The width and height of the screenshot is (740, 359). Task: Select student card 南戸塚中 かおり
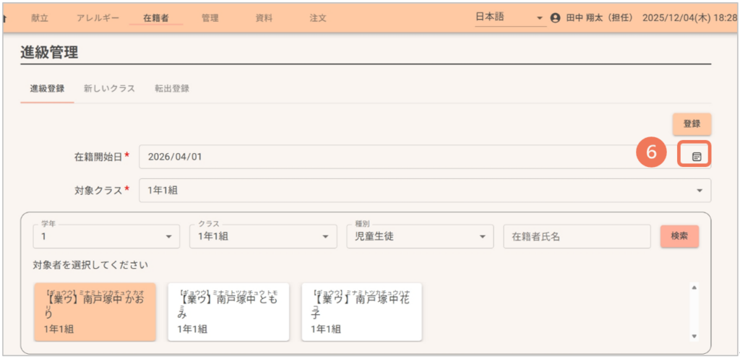click(95, 311)
